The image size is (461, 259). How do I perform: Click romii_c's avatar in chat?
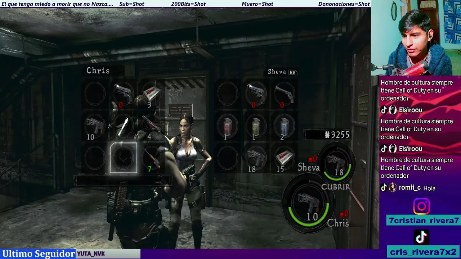(x=393, y=187)
